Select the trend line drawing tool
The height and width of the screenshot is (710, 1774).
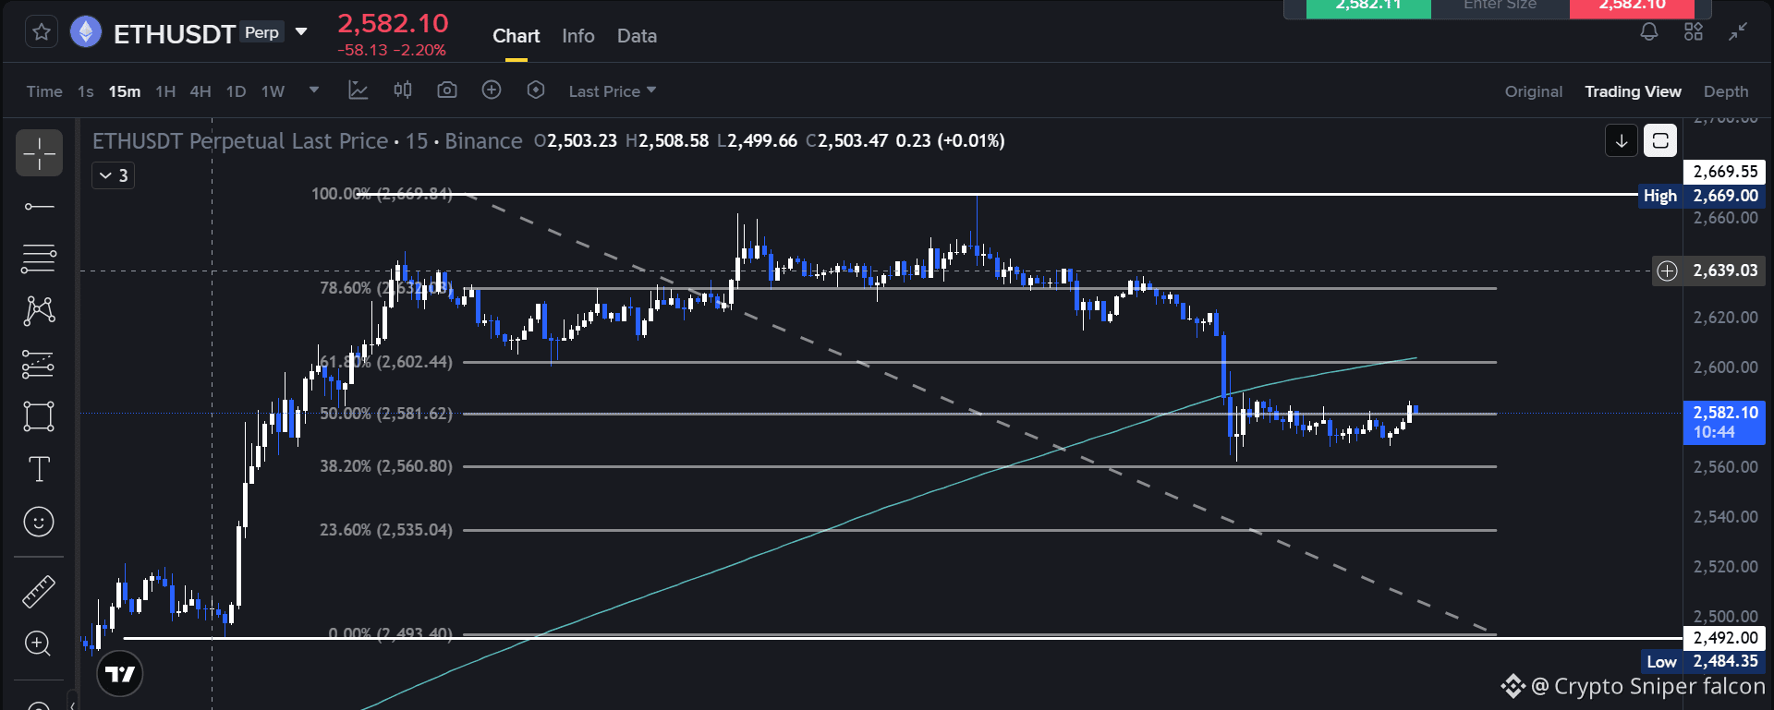[39, 206]
